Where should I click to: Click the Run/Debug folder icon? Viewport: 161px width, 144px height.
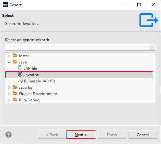coord(15,99)
